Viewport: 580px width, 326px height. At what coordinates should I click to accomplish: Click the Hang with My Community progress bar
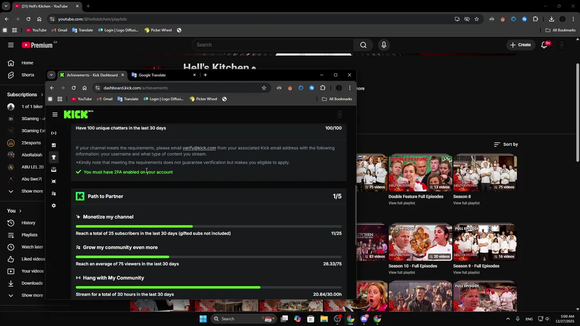(x=208, y=287)
